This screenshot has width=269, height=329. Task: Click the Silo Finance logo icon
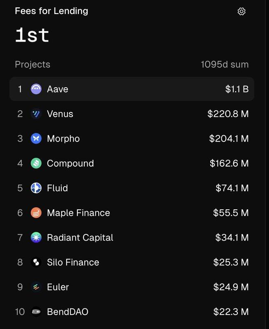point(36,262)
